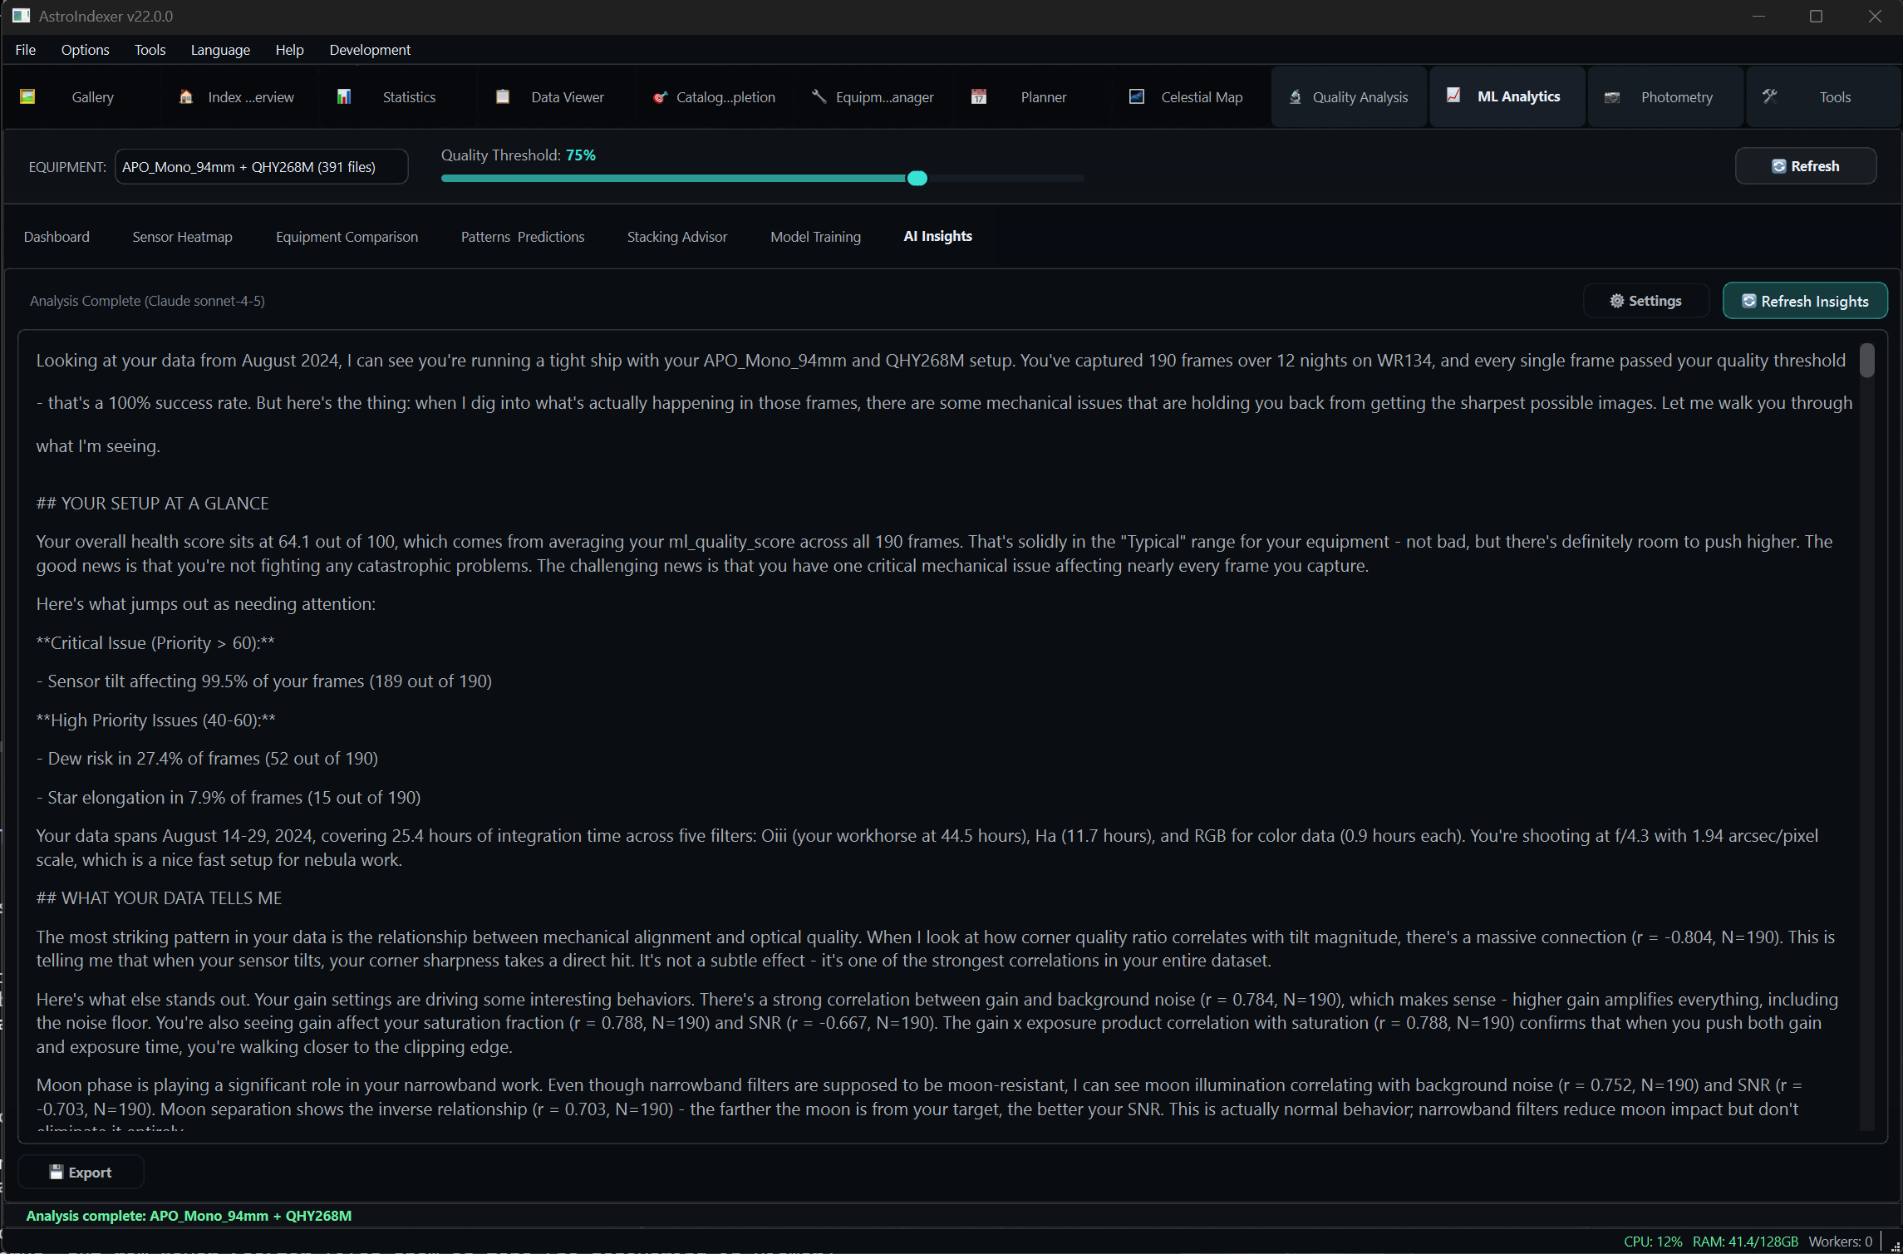Viewport: 1903px width, 1254px height.
Task: Export the AI insights report
Action: coord(81,1172)
